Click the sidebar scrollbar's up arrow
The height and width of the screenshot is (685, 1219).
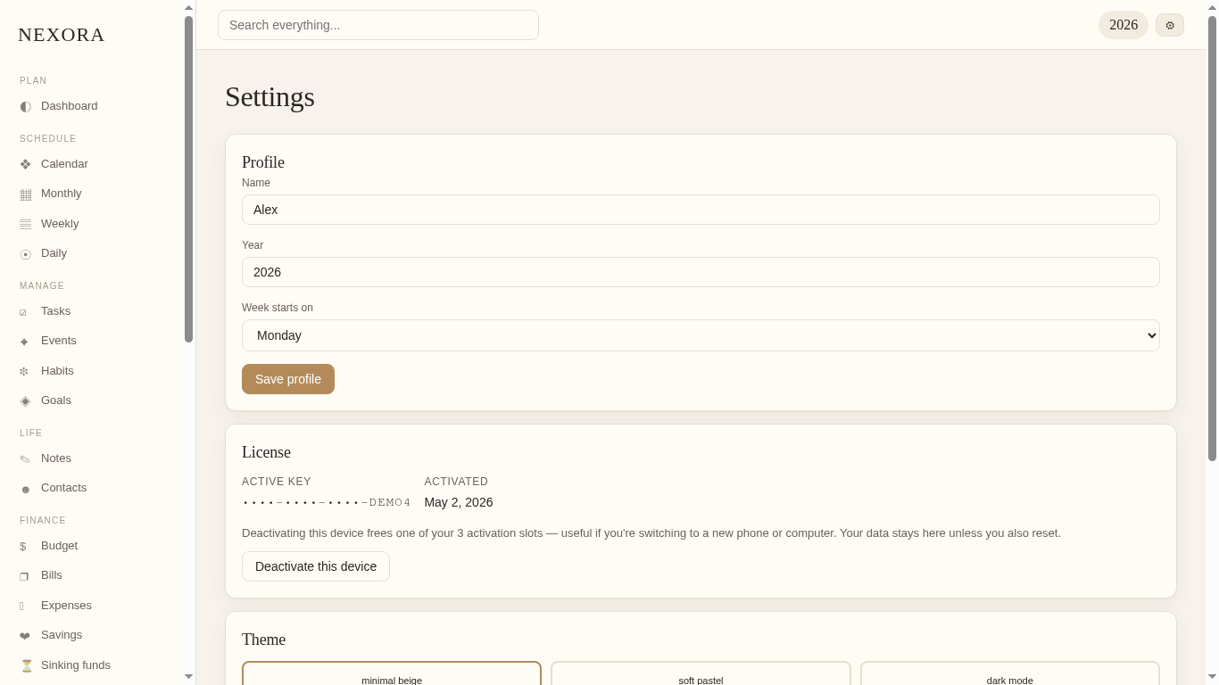point(188,7)
